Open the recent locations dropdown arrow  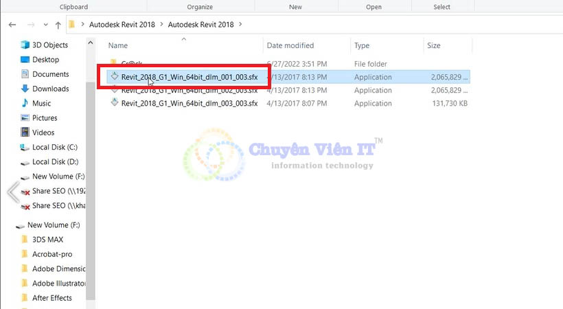[x=45, y=25]
